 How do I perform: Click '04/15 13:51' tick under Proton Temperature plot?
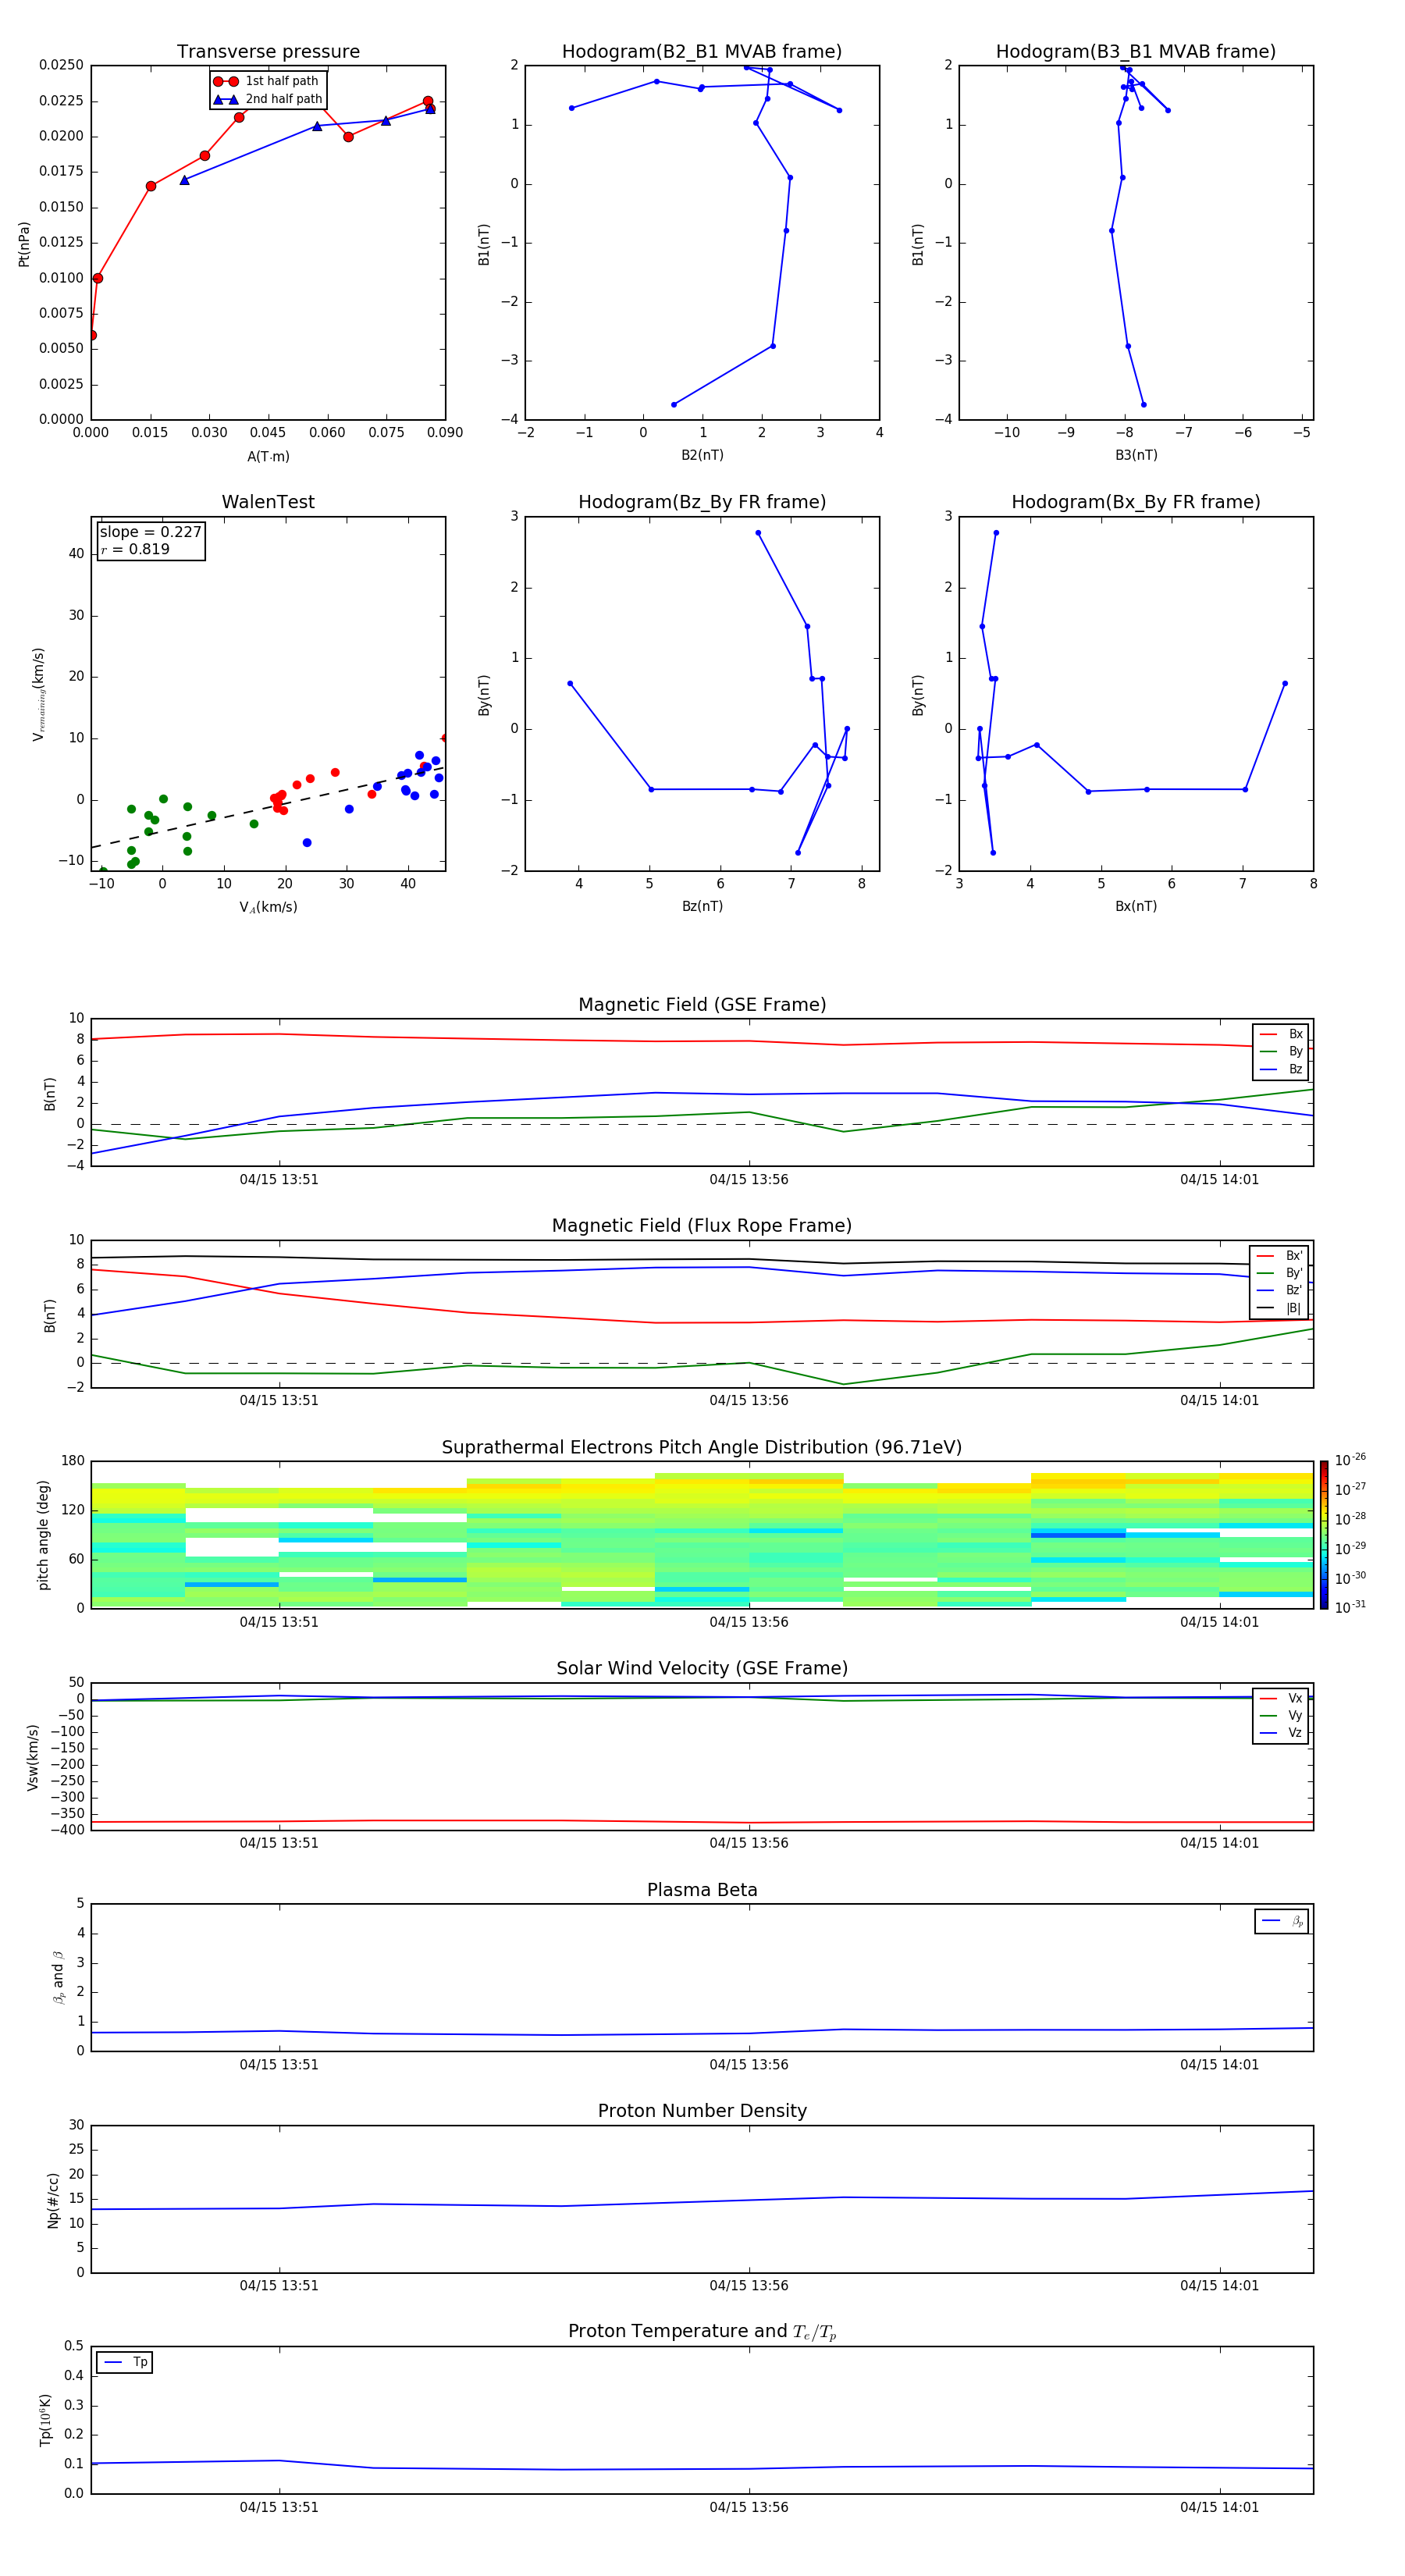click(x=279, y=2507)
